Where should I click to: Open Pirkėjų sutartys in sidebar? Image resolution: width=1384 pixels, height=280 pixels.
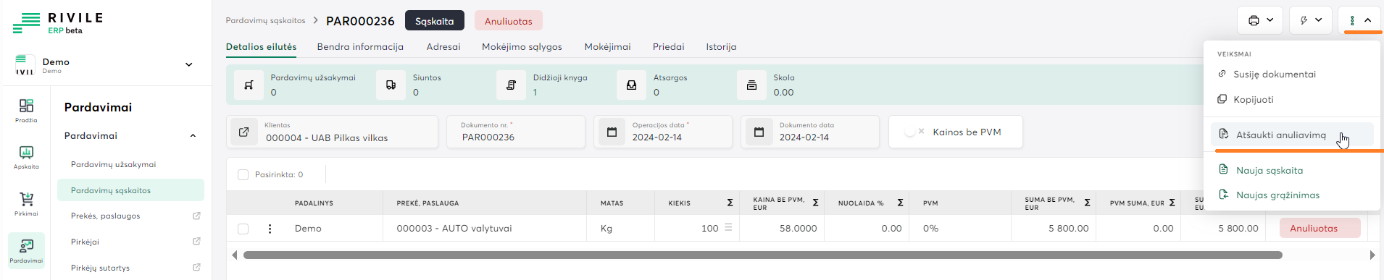100,268
